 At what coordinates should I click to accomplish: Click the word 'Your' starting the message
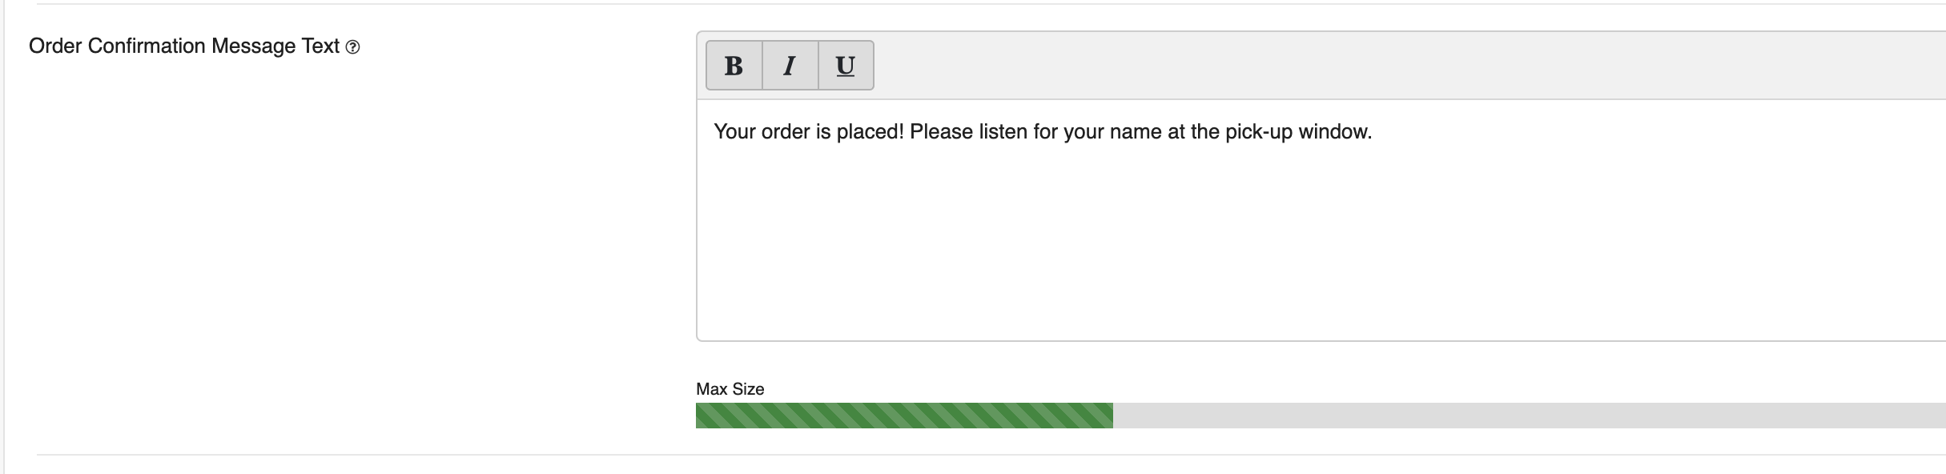(x=734, y=131)
